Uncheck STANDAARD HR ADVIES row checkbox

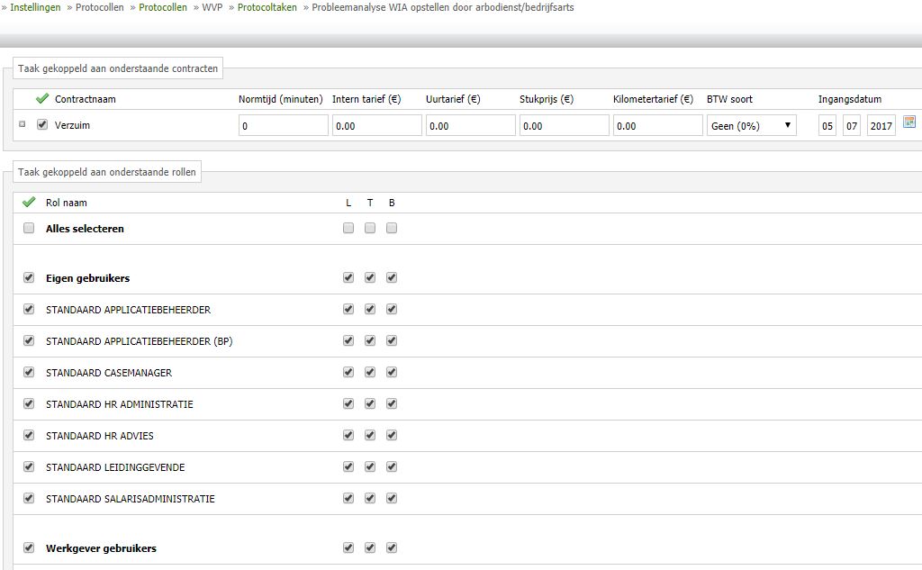29,435
